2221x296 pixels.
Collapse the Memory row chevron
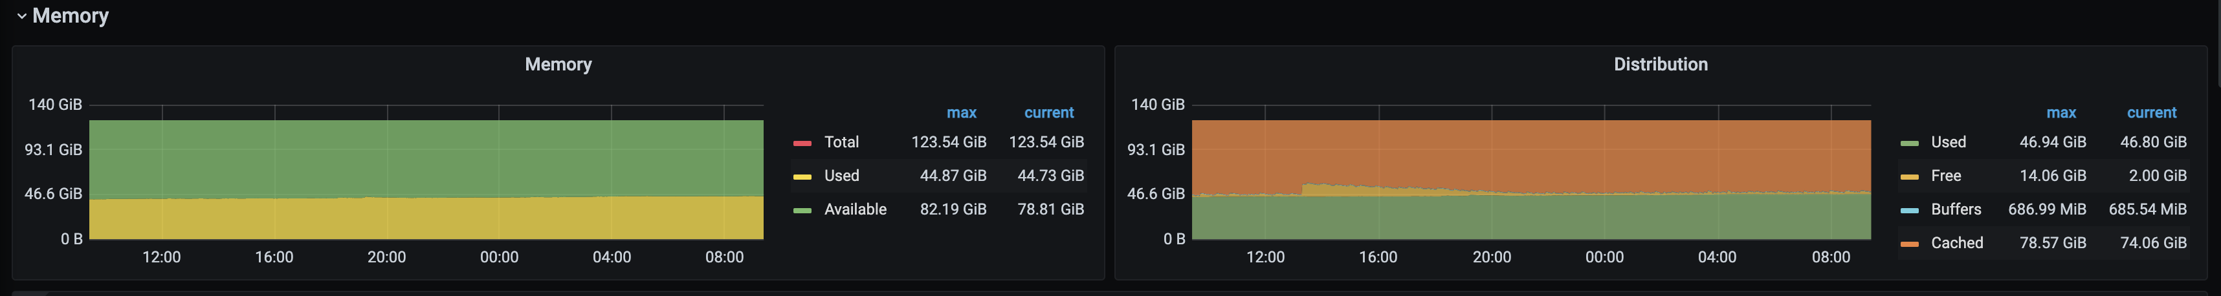tap(21, 16)
